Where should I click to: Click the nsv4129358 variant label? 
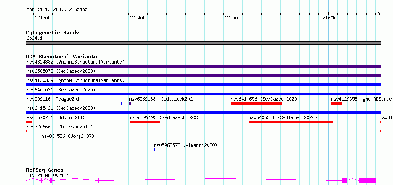pos(362,99)
